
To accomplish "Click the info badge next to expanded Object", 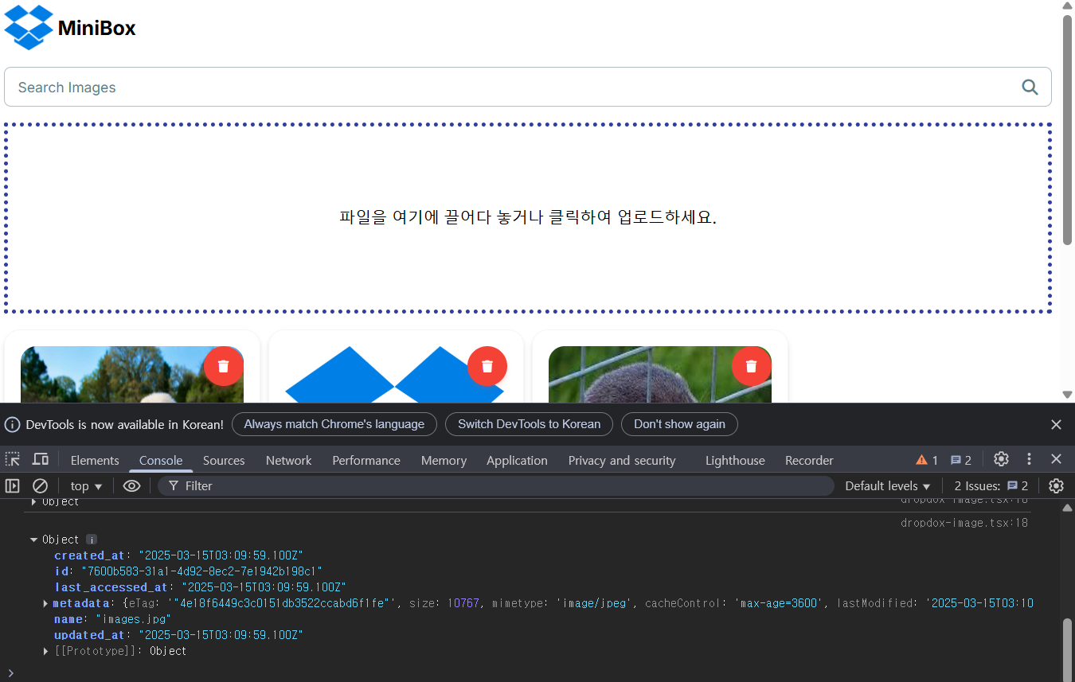I will [91, 540].
